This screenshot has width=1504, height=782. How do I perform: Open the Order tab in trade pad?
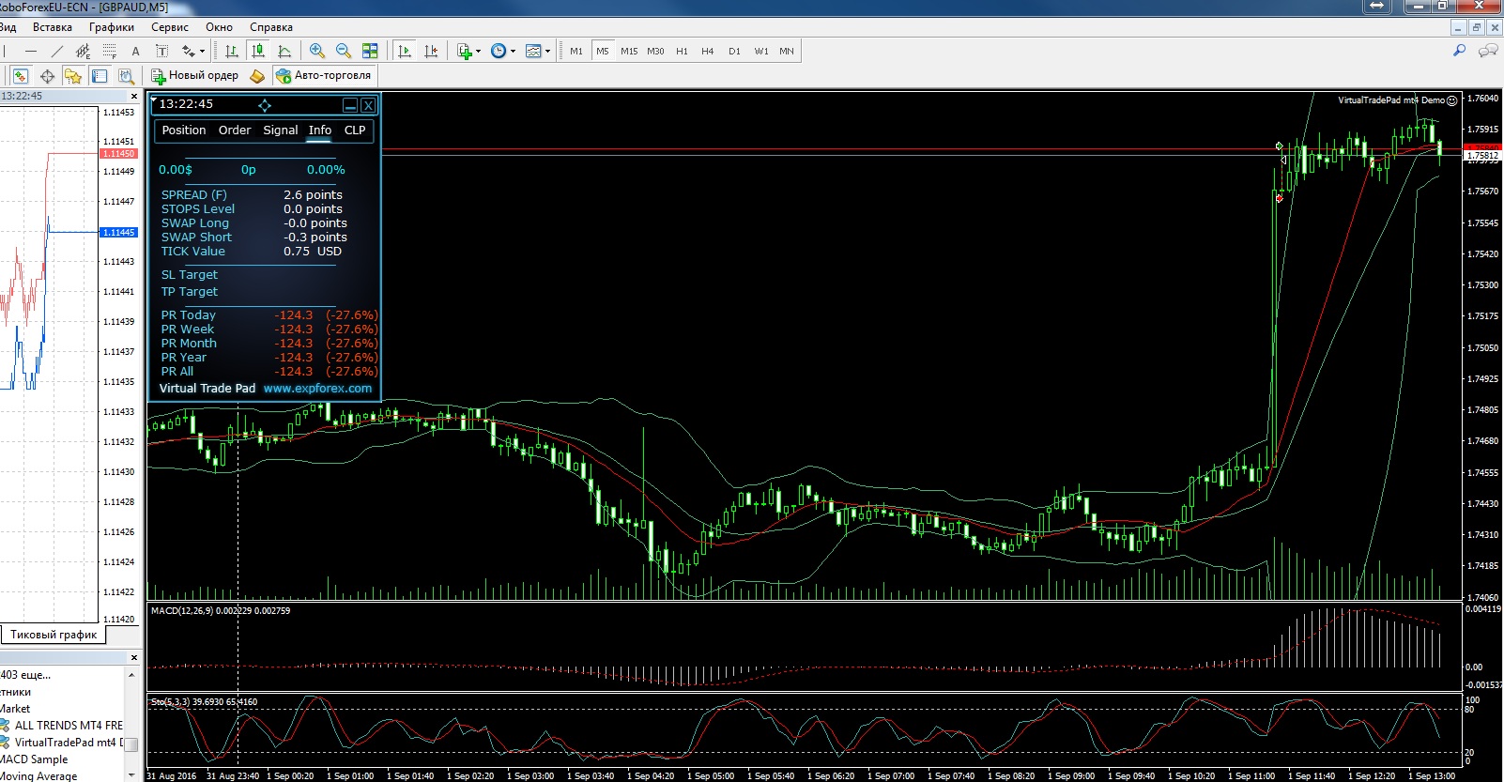point(235,130)
